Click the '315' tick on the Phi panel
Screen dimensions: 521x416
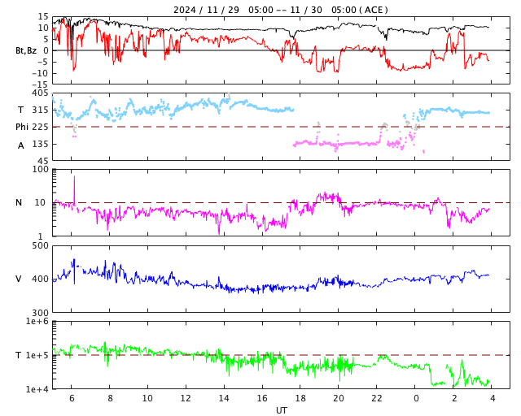(x=40, y=110)
